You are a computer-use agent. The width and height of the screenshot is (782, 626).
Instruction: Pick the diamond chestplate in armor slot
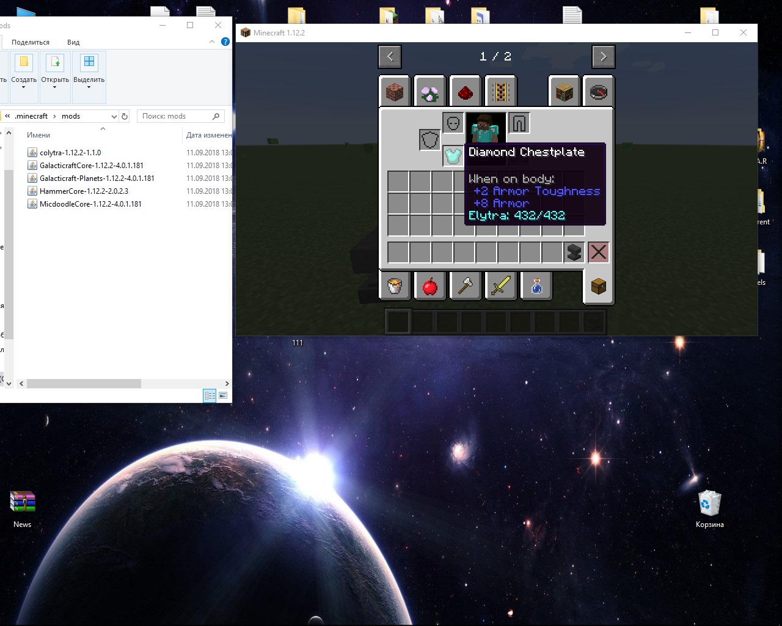(453, 156)
